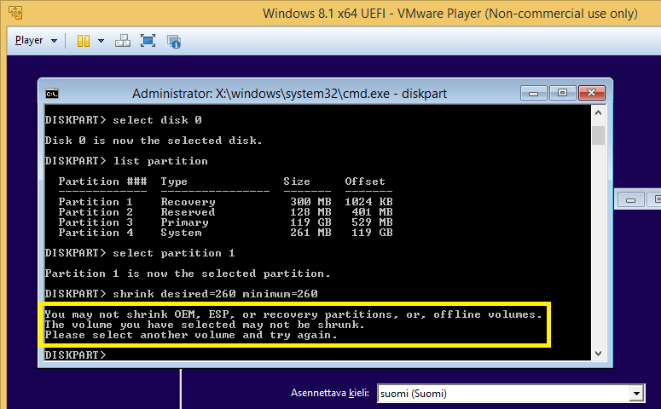The image size is (661, 409).
Task: Click Send Ctrl+Alt+Del icon
Action: (123, 41)
